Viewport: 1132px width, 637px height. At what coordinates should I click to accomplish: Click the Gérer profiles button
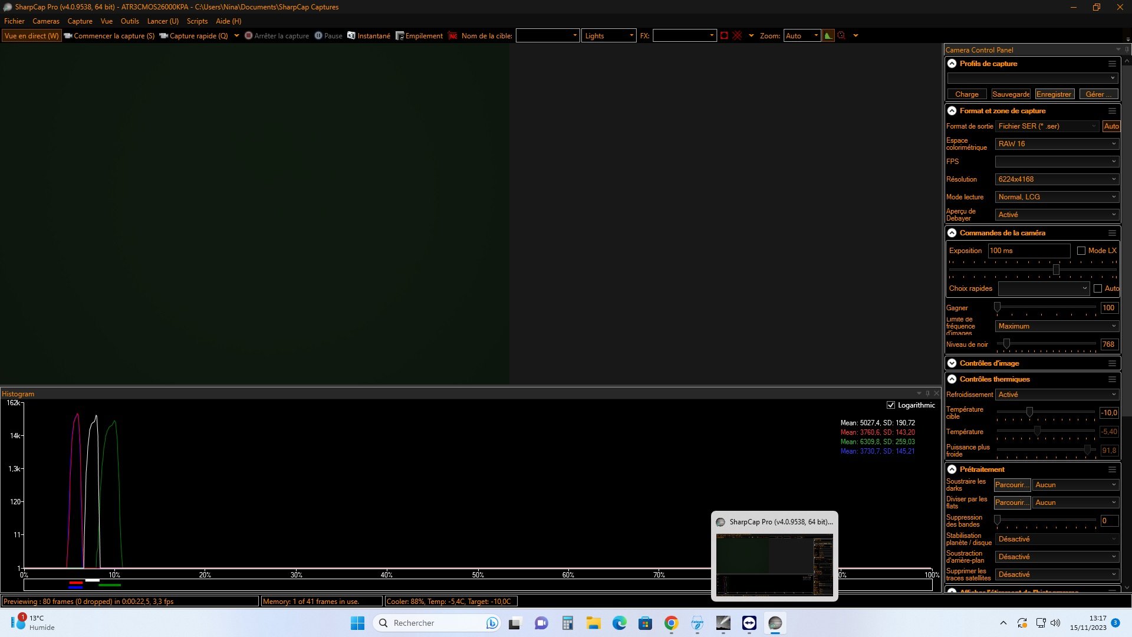pos(1098,94)
